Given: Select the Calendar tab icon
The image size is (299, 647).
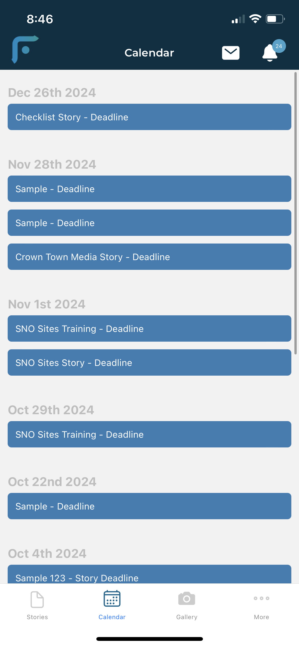Looking at the screenshot, I should (x=112, y=598).
